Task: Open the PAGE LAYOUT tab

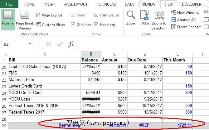Action: coord(76,4)
